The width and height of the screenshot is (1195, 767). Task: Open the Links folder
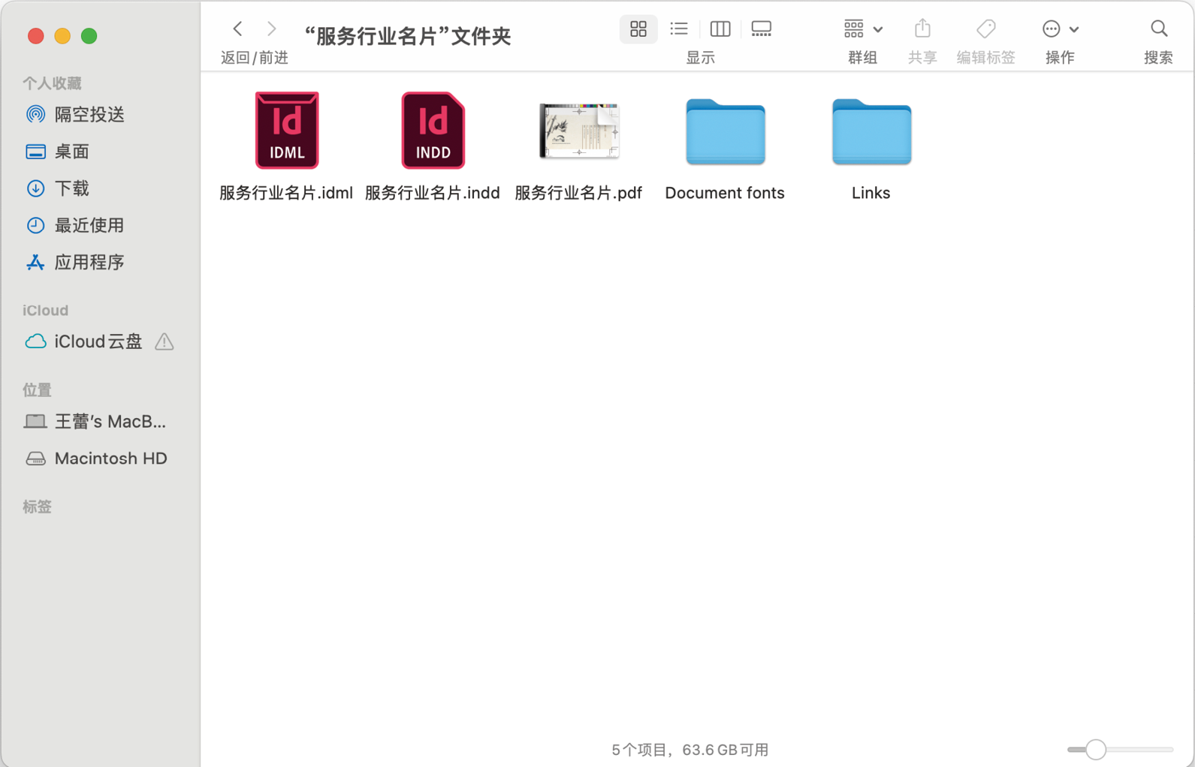point(871,133)
